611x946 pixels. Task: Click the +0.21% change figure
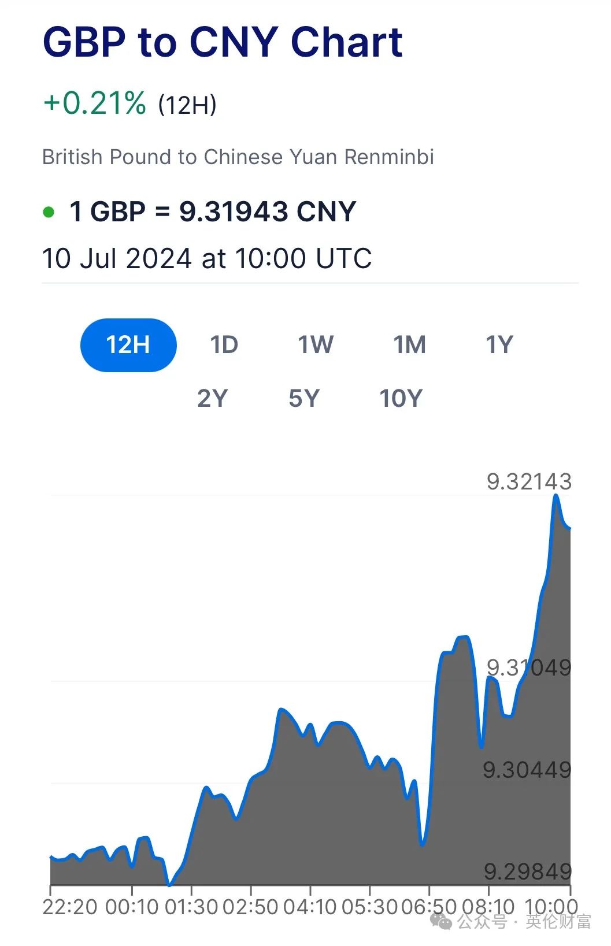click(x=95, y=103)
